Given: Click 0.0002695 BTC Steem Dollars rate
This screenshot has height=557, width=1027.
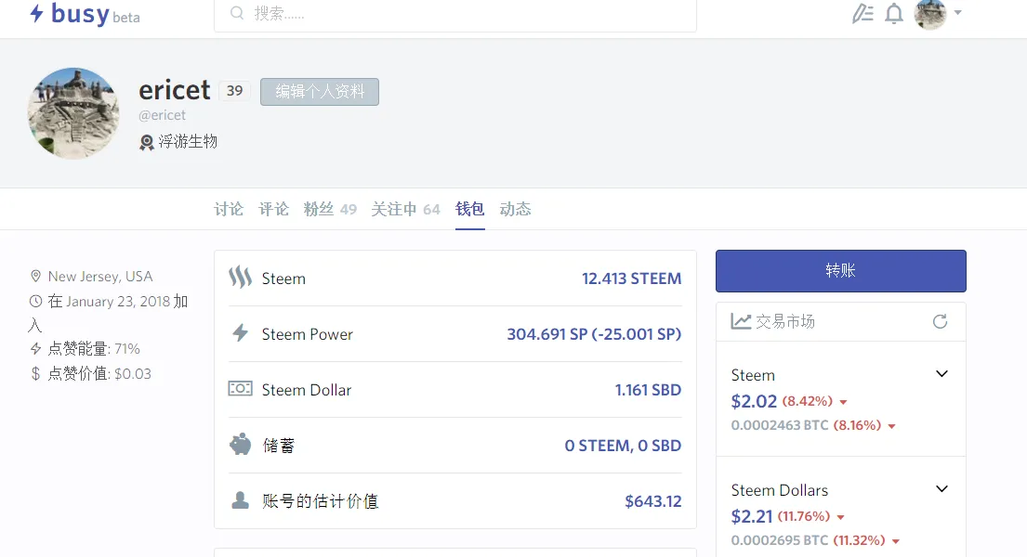Looking at the screenshot, I should pos(780,540).
